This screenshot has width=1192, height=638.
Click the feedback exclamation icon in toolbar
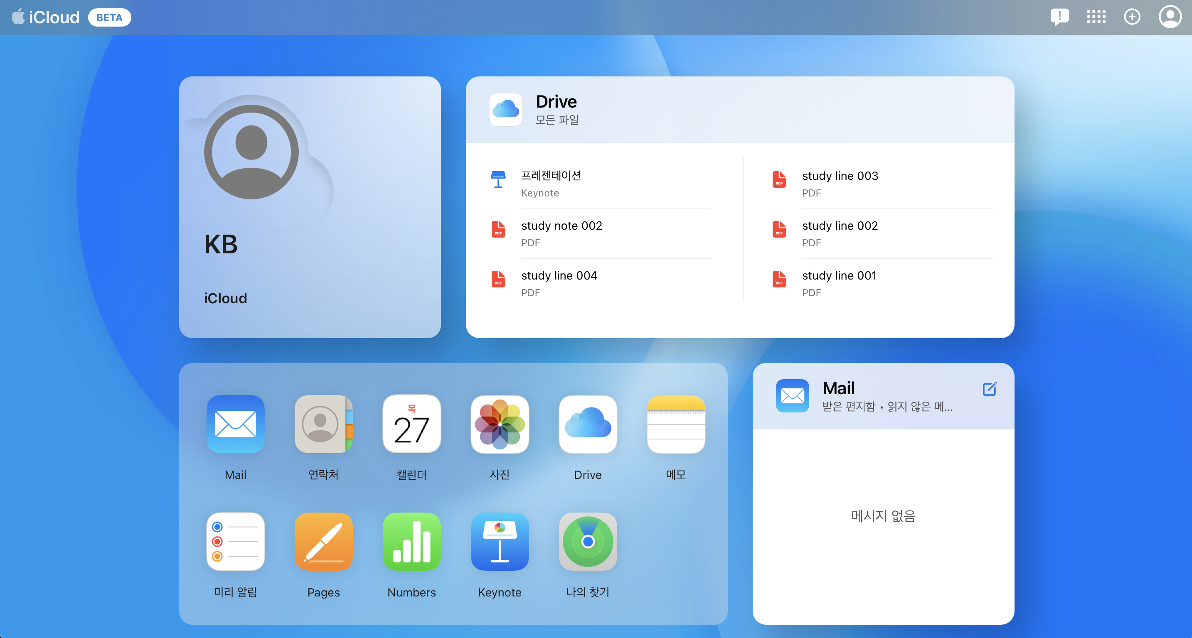click(1060, 17)
